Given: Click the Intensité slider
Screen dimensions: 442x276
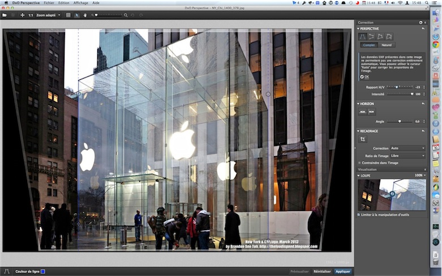Looking at the screenshot, I should tap(400, 94).
